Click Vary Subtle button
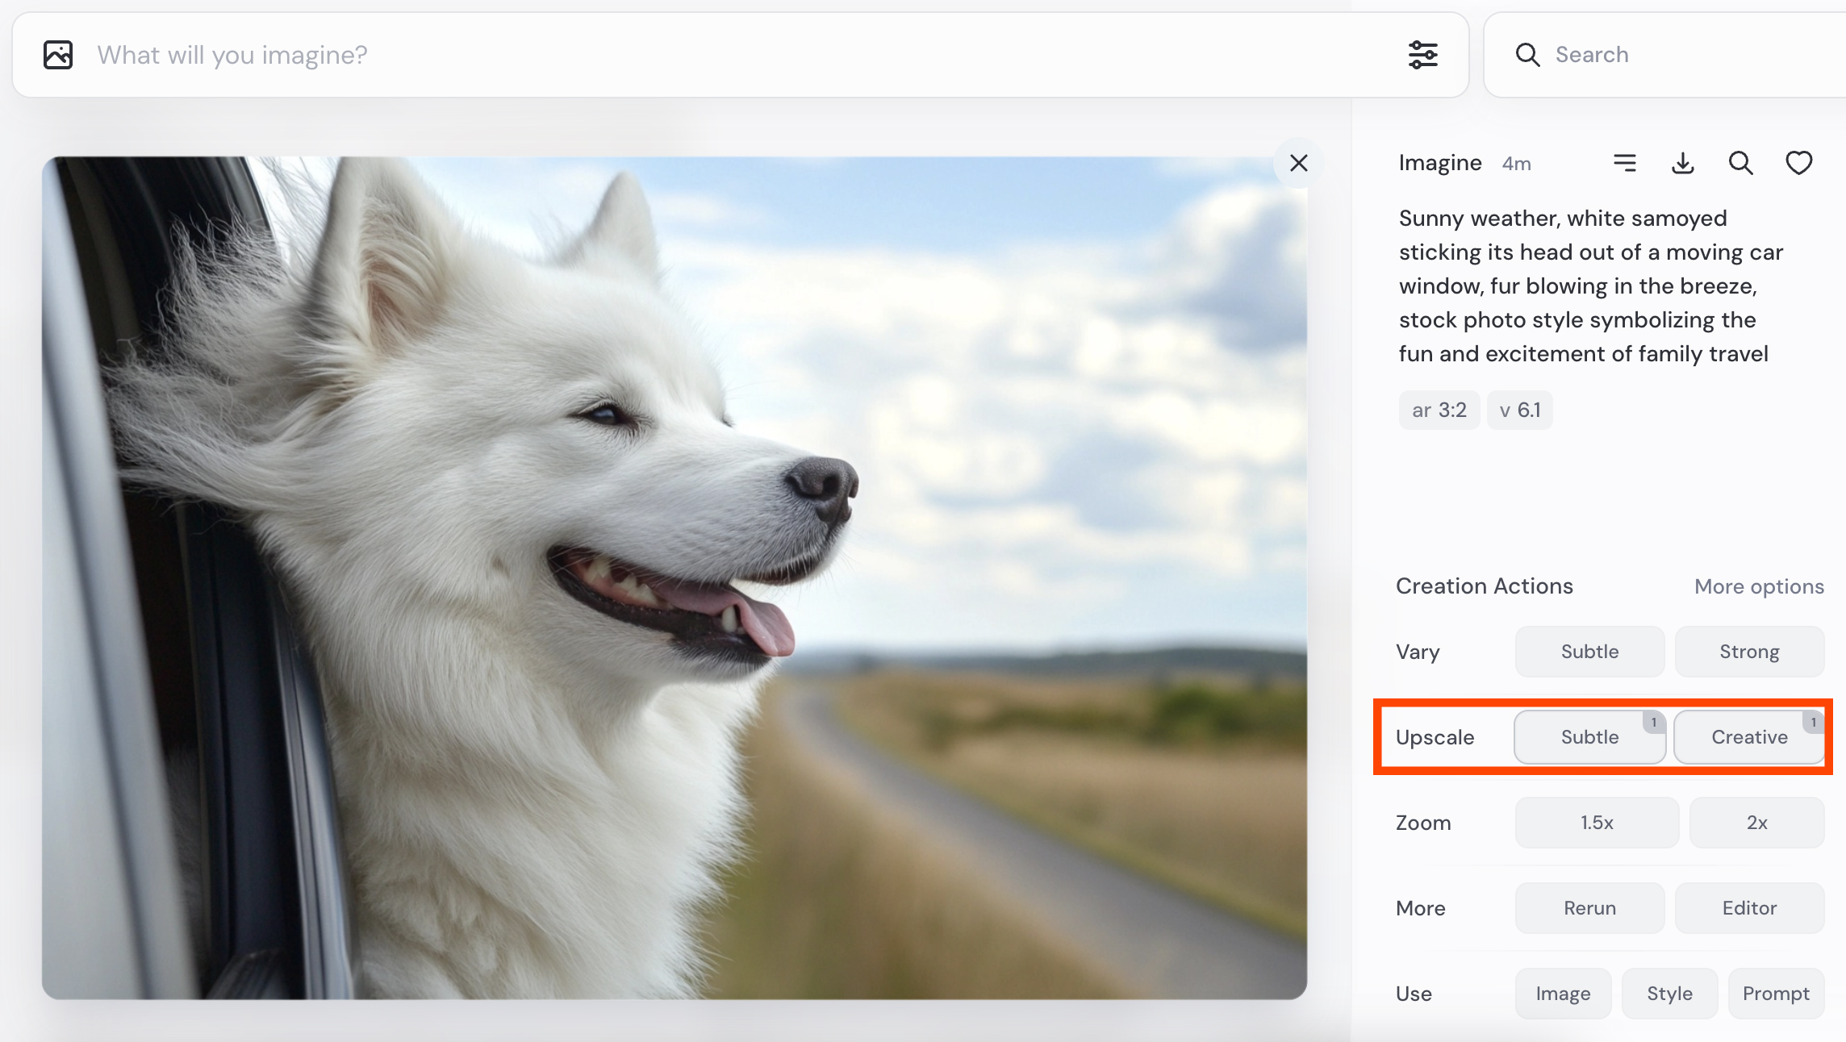 [1589, 652]
